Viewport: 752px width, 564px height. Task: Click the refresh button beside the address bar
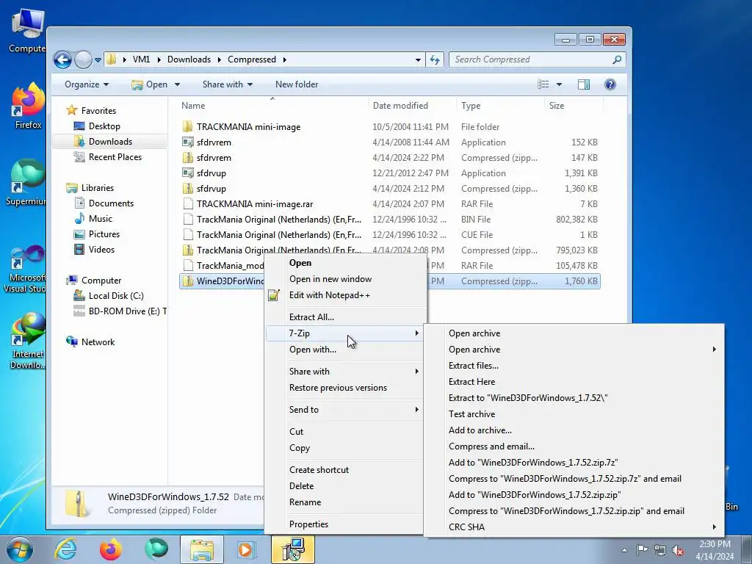[435, 59]
